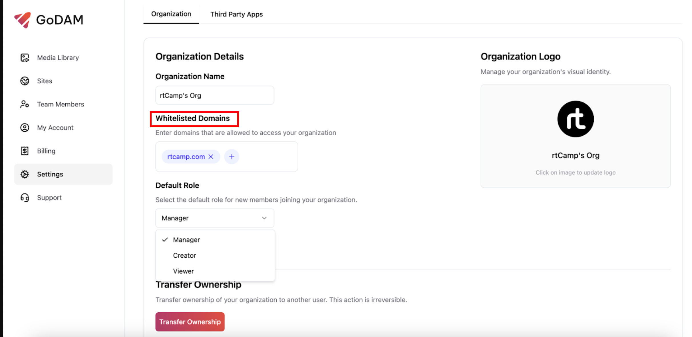The height and width of the screenshot is (337, 692).
Task: Open the Default Role dropdown
Action: [214, 218]
